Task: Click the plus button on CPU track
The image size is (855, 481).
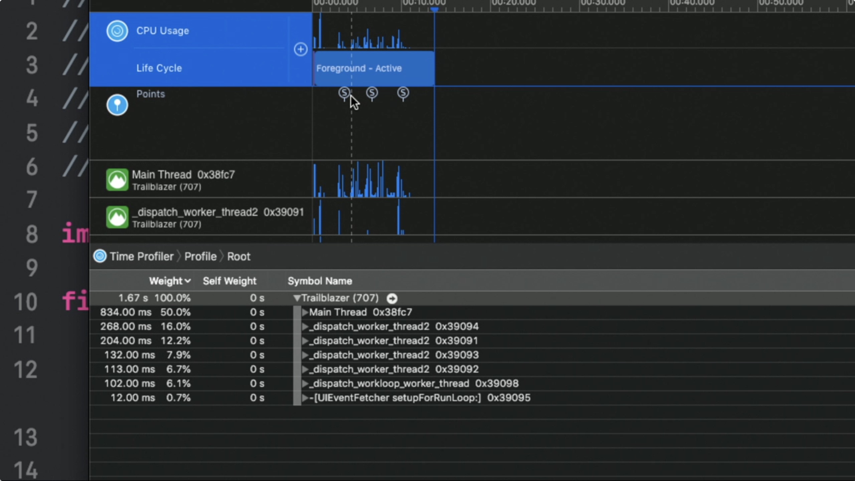Action: coord(300,49)
